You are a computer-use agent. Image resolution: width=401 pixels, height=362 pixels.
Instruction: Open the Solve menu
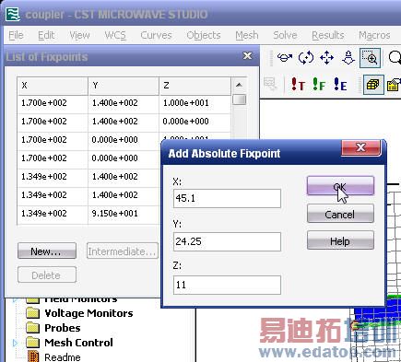click(x=285, y=35)
